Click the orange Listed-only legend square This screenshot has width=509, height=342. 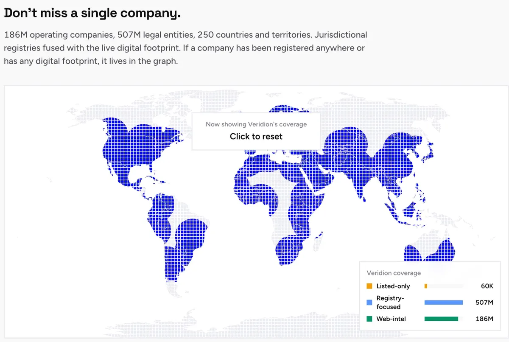click(x=369, y=286)
